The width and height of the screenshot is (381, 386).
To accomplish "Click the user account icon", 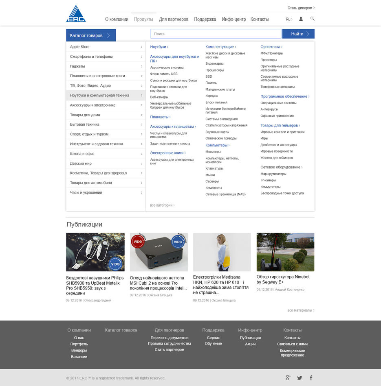I will coord(301,19).
